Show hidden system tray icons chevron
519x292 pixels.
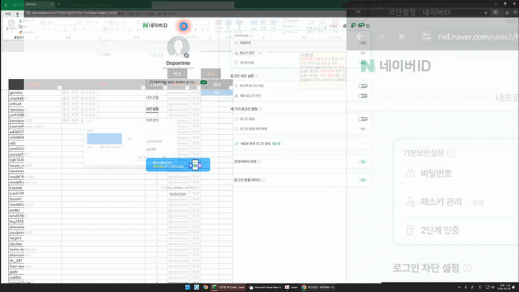click(x=459, y=287)
